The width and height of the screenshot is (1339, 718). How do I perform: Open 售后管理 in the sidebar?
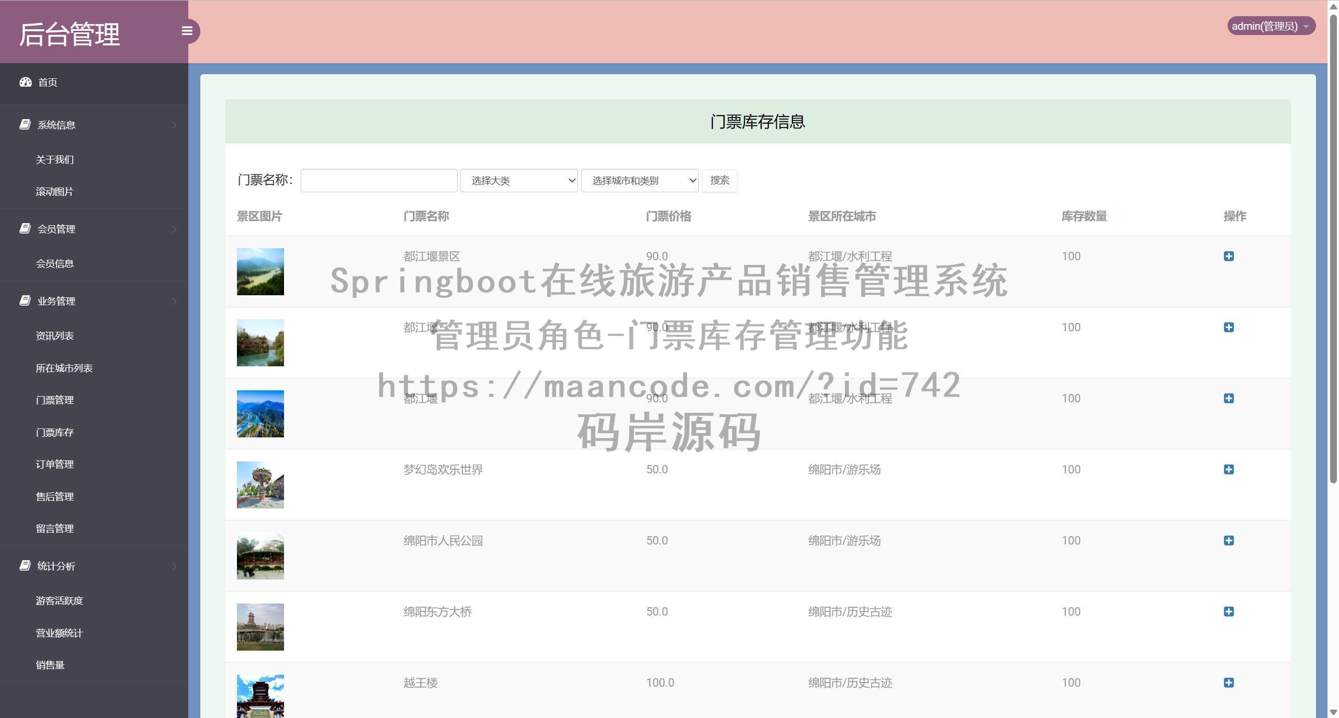pyautogui.click(x=54, y=496)
